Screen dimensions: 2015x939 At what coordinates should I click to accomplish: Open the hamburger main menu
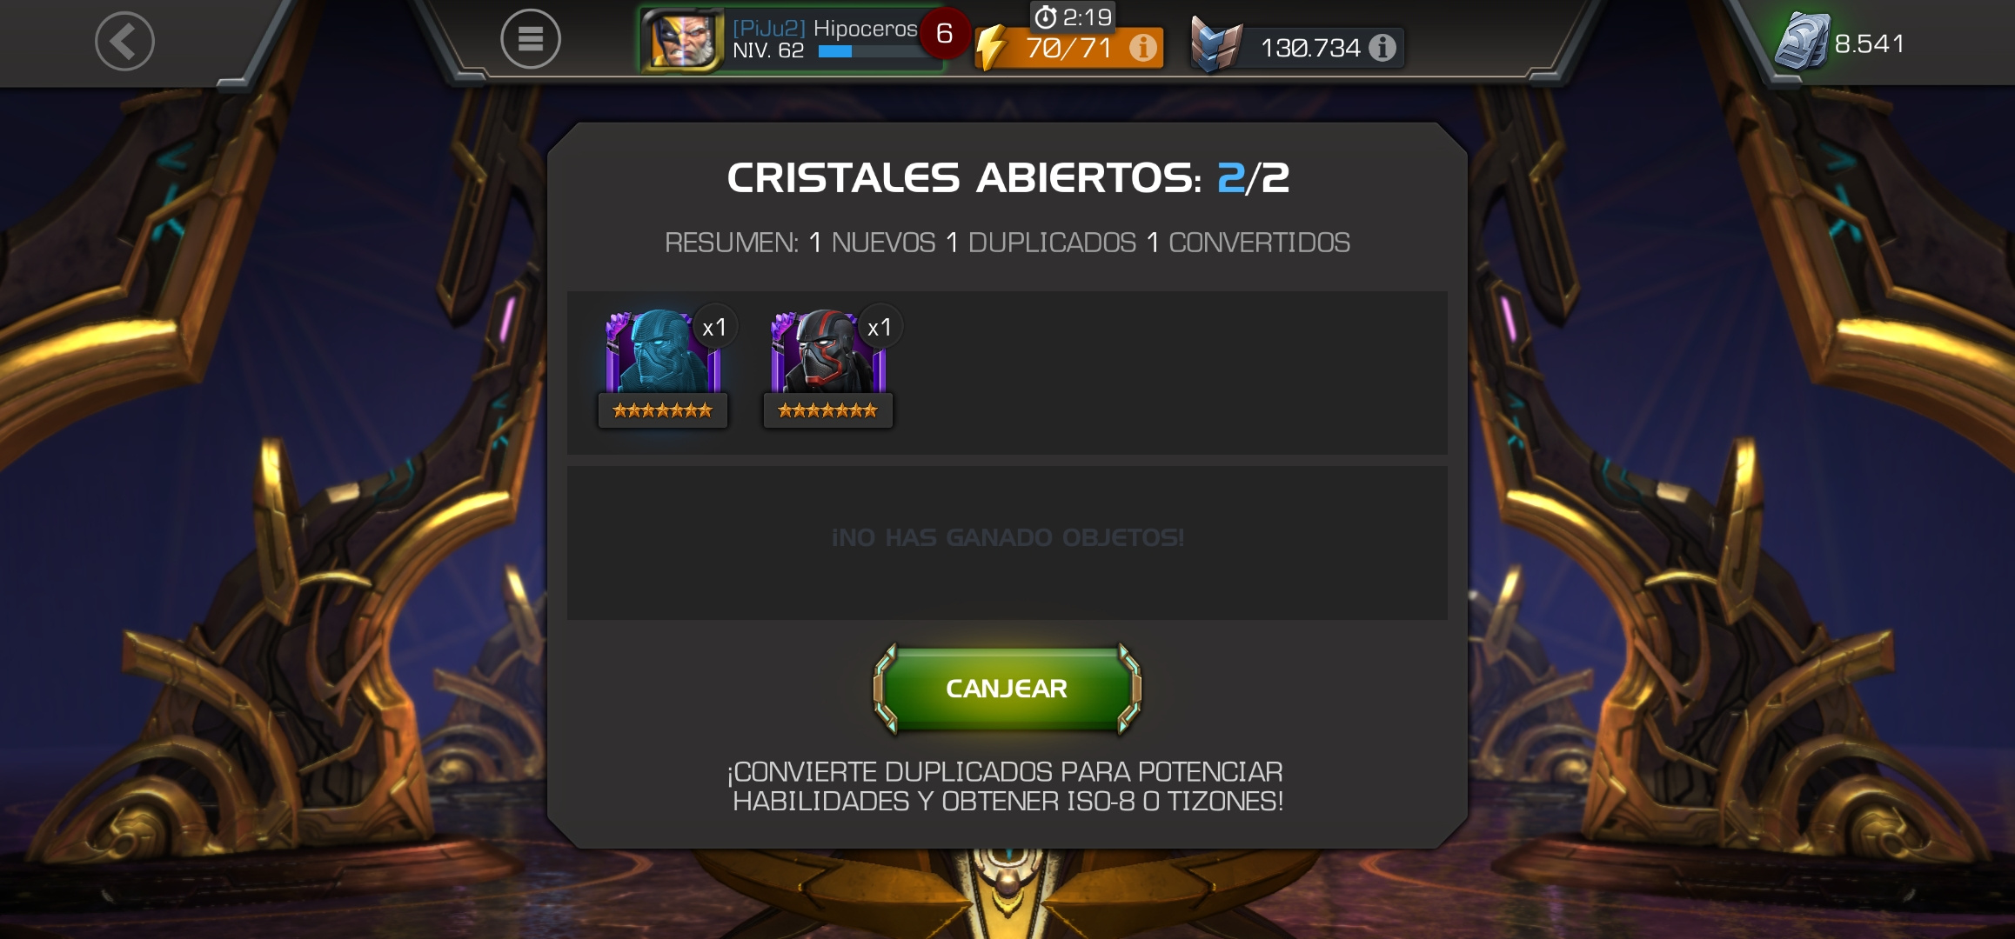pos(530,39)
